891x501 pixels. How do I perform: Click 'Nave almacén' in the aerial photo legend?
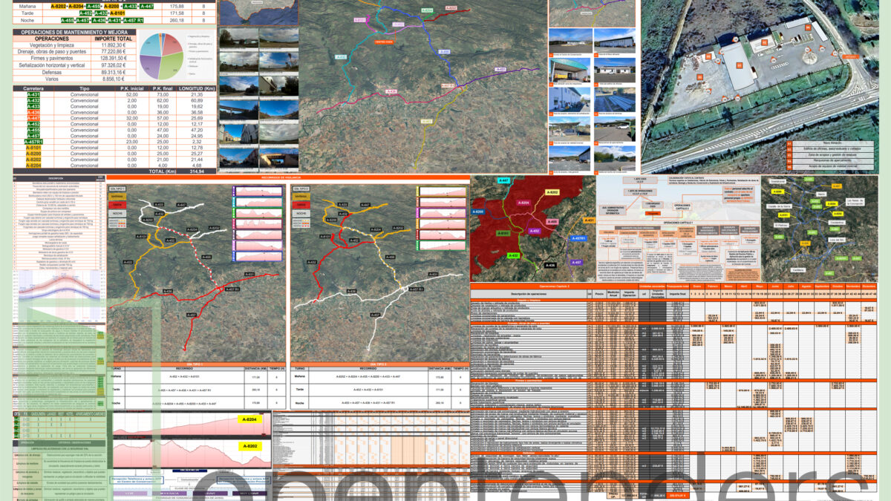(x=832, y=143)
